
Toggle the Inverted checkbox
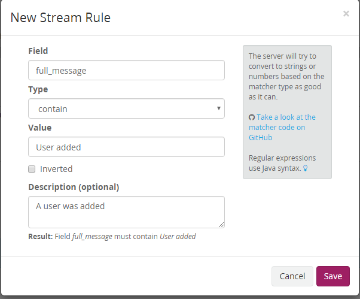point(32,169)
